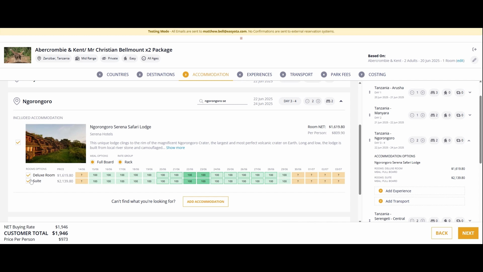Click the bed icon in the Tanzania - Manyara row
This screenshot has width=483, height=272.
(433, 115)
